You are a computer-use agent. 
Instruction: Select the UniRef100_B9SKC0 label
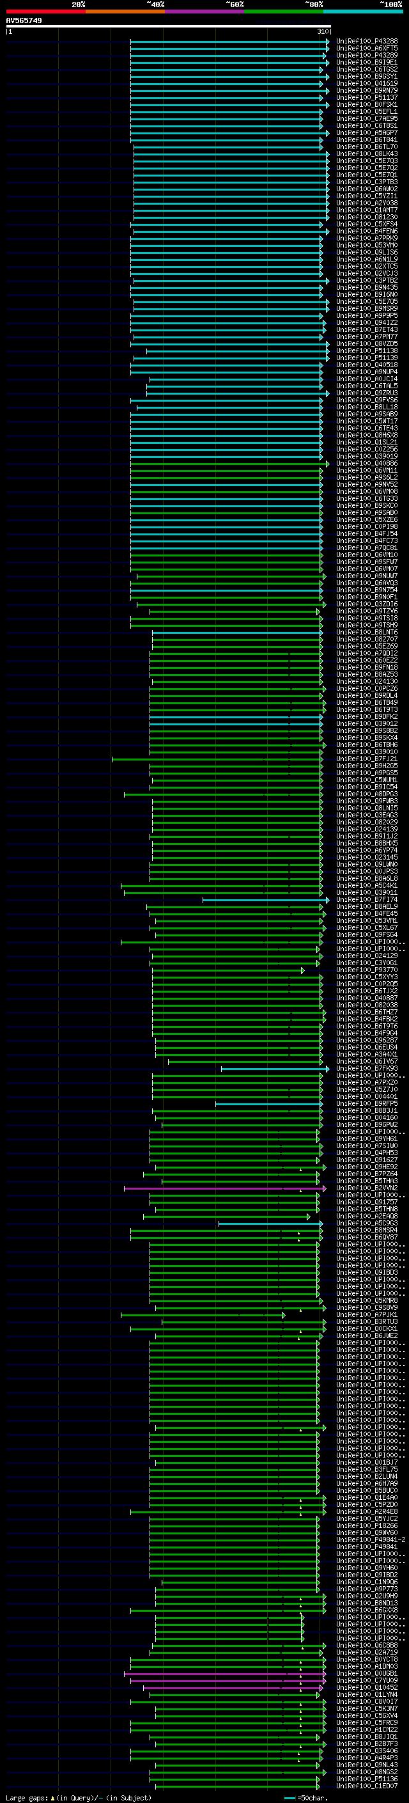(x=367, y=505)
